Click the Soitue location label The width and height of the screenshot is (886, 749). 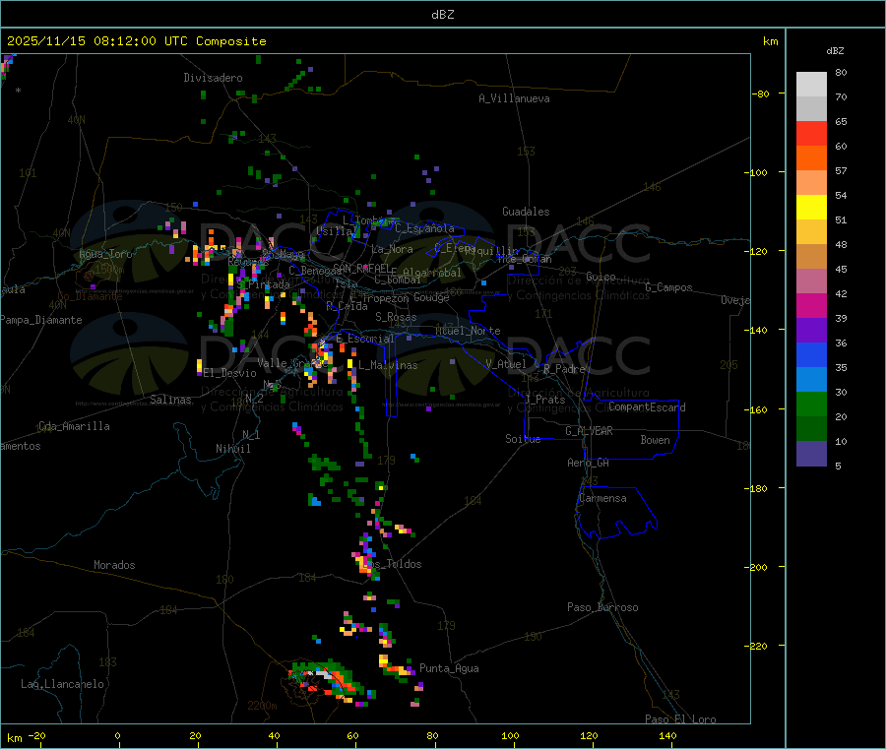tap(523, 439)
